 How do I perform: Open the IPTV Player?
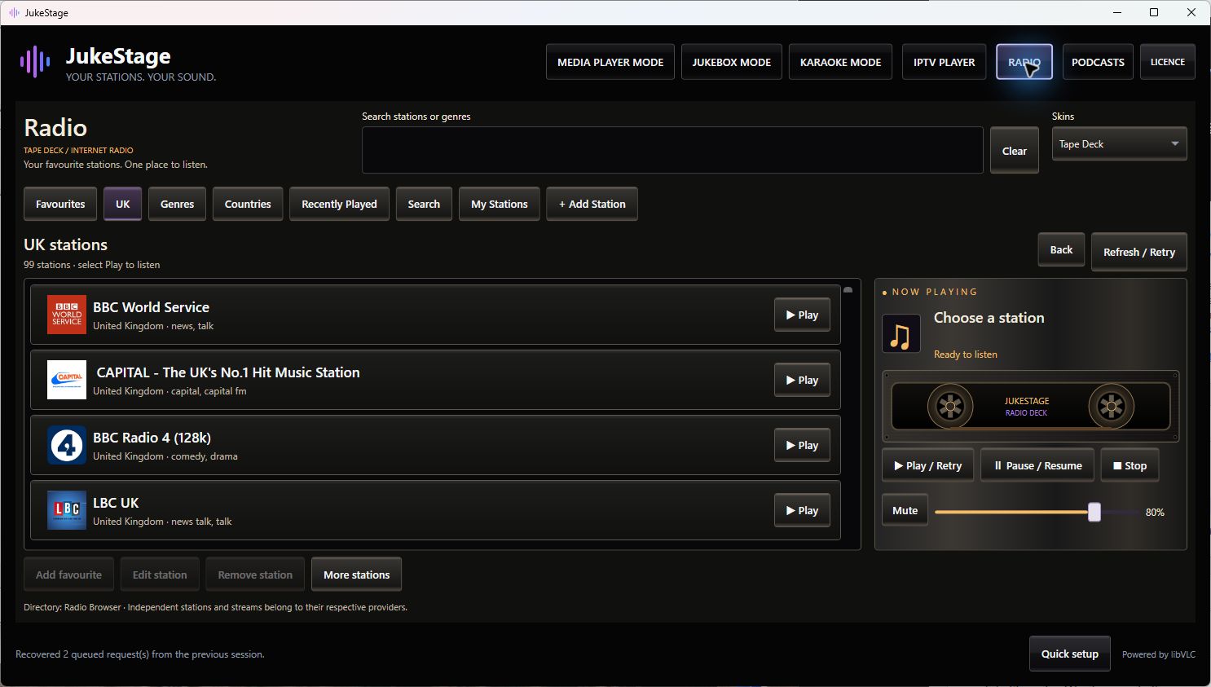[x=945, y=62]
